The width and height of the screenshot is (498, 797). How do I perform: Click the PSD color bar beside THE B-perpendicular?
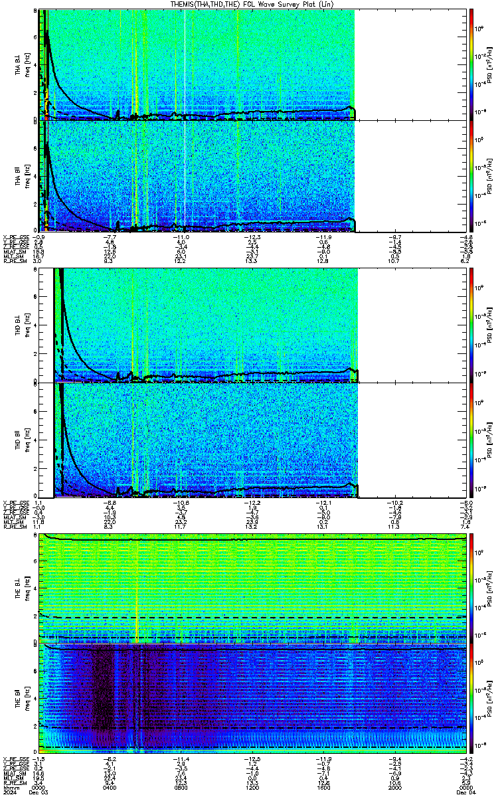pos(471,588)
